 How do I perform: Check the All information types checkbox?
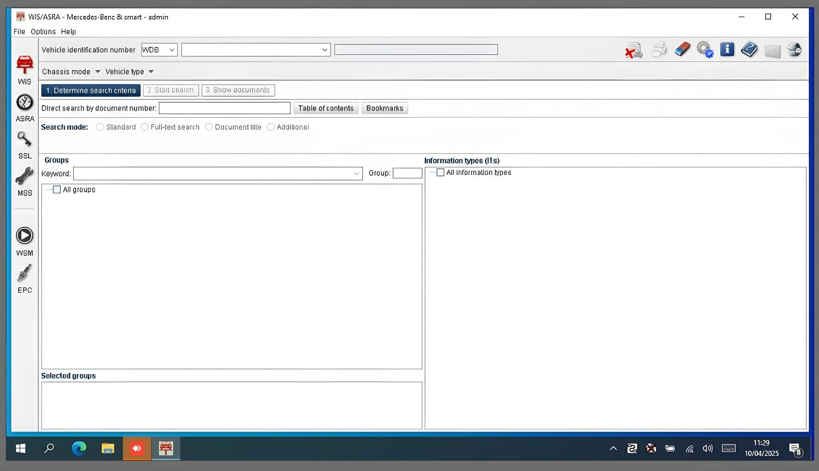pos(441,172)
